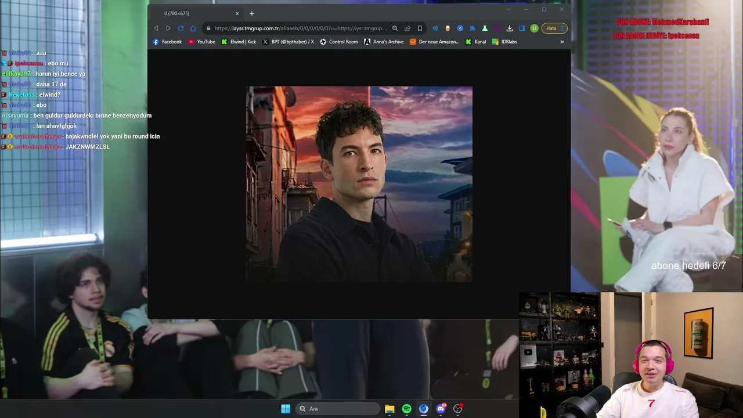Open the Kanal bookmark
This screenshot has width=743, height=418.
coord(476,42)
